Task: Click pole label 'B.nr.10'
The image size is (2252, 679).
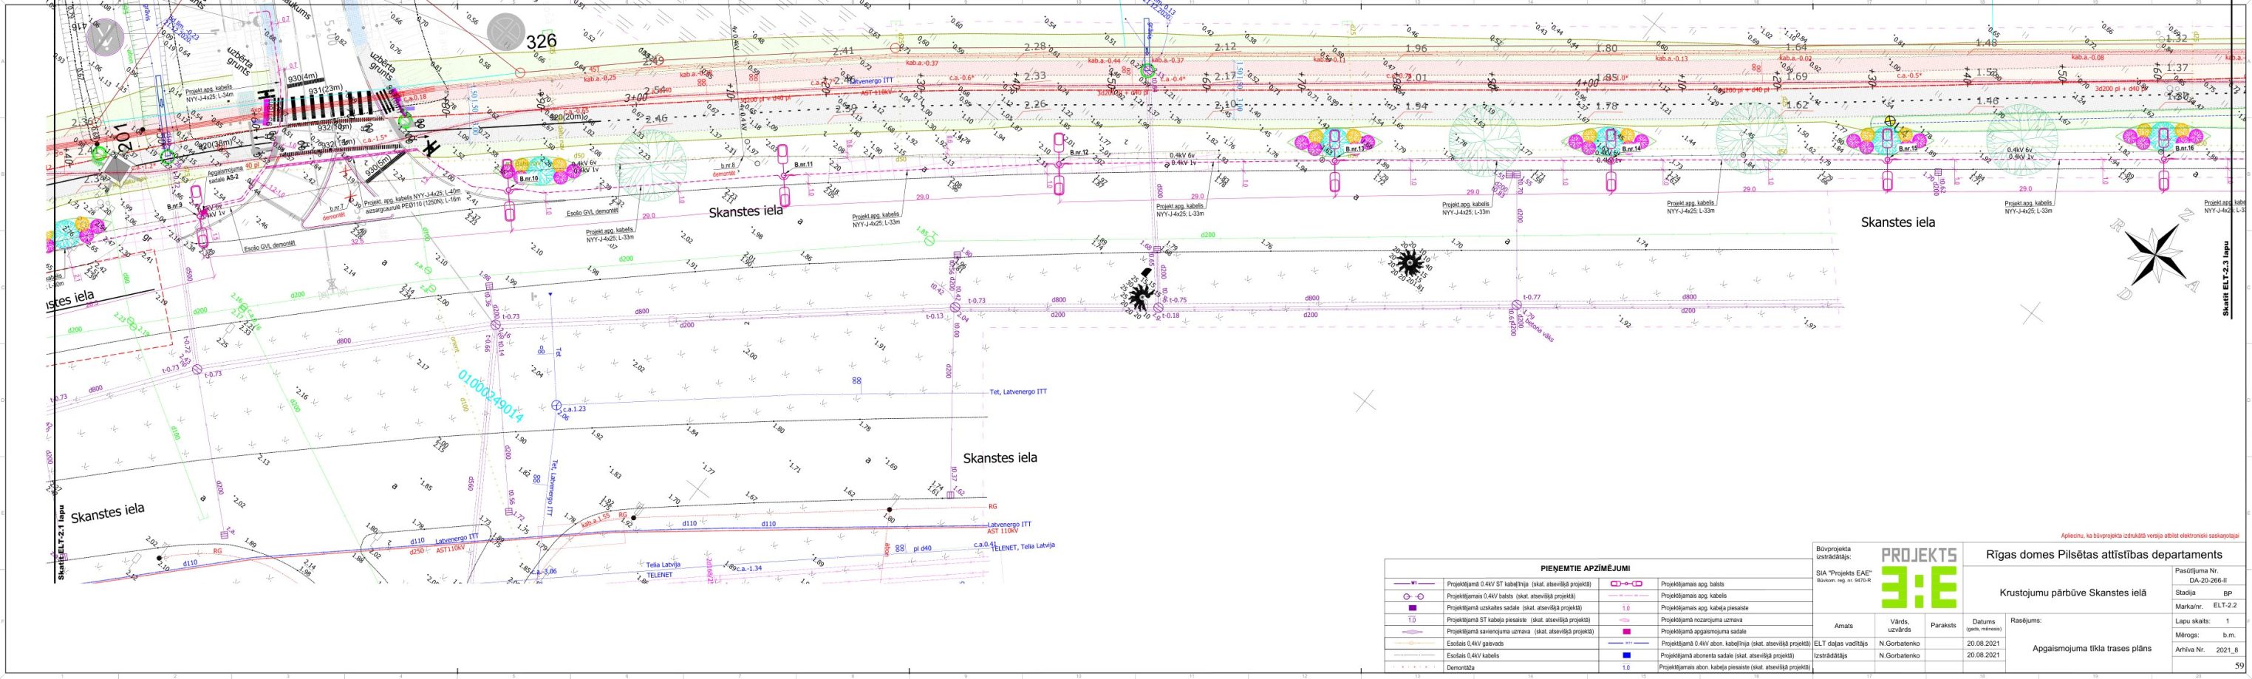Action: tap(528, 178)
